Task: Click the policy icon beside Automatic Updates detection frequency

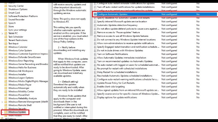Action: tap(95, 25)
